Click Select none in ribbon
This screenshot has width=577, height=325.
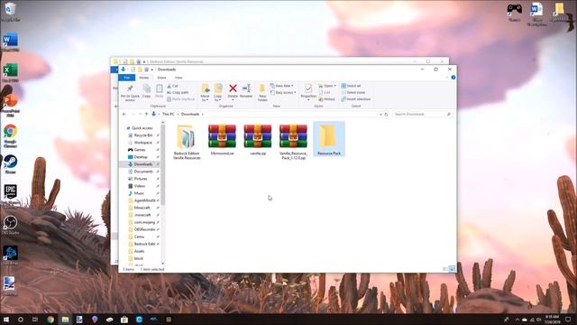pos(353,92)
